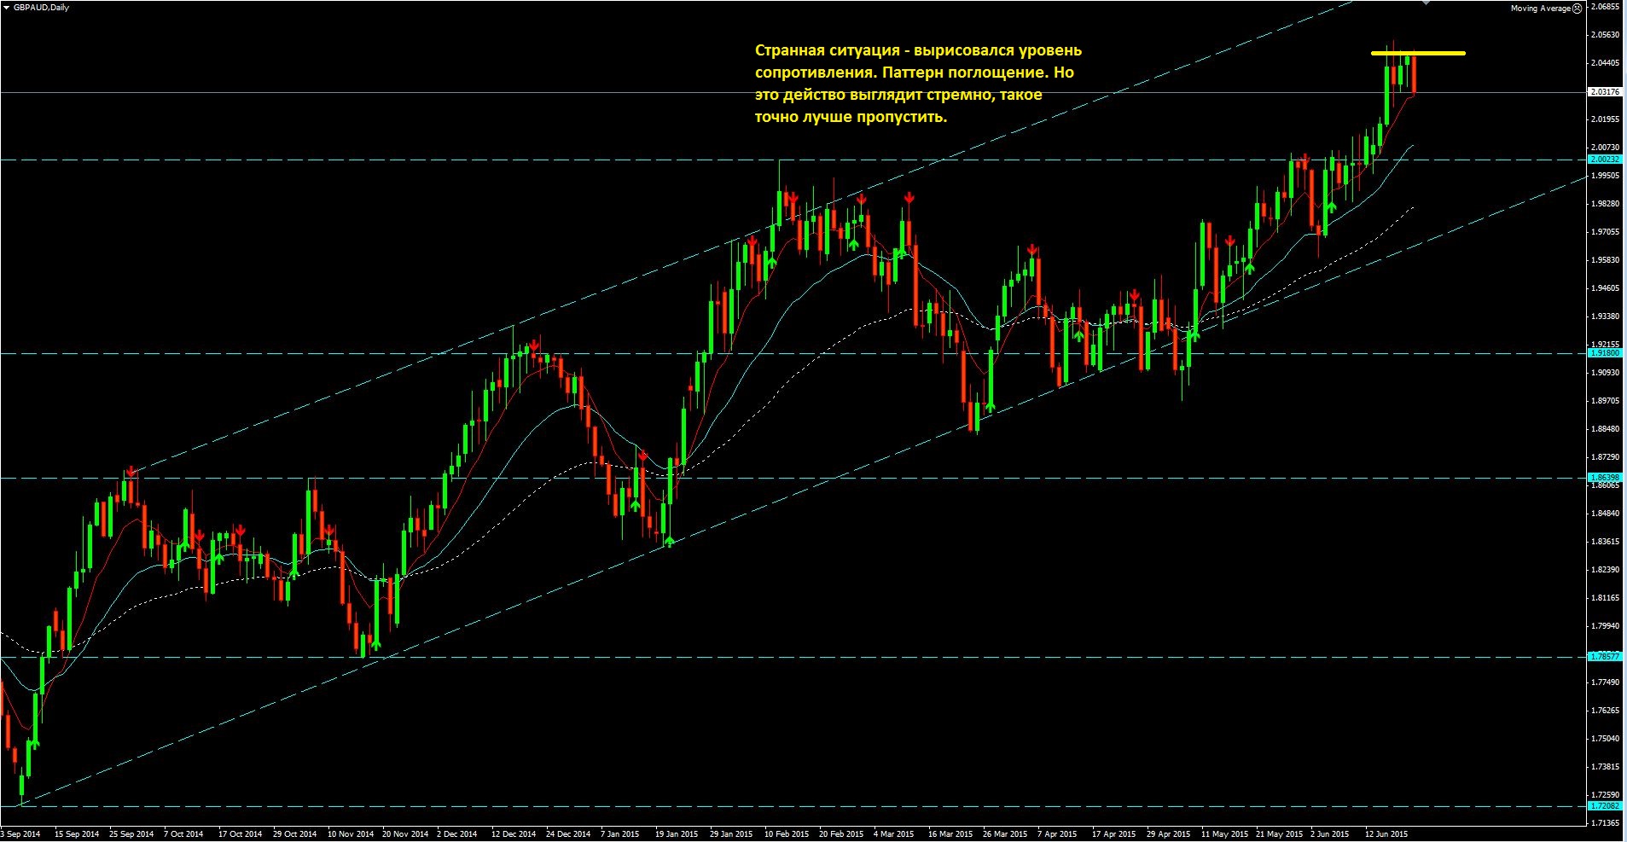
Task: Select the cyan level tag 2.00232
Action: [x=1605, y=160]
